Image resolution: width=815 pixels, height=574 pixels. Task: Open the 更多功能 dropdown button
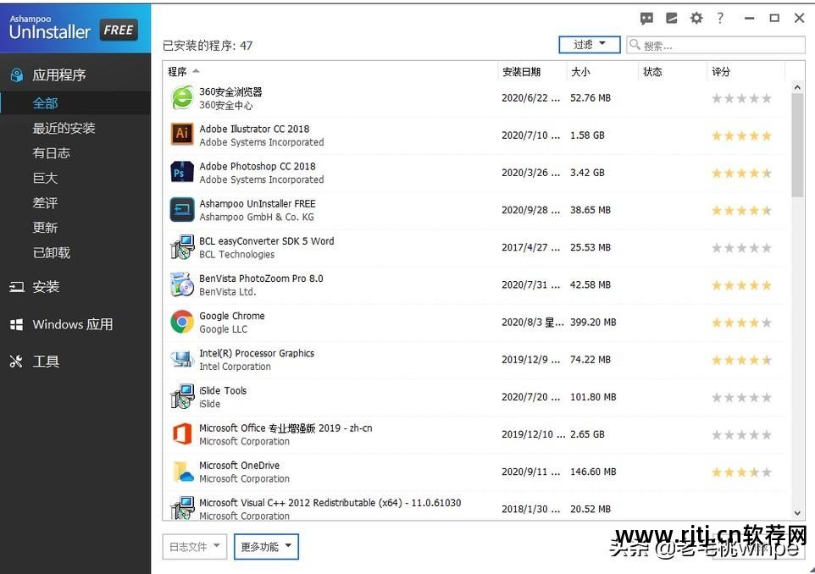(266, 546)
